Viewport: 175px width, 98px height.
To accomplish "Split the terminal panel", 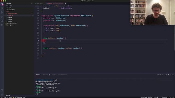I will [x=166, y=75].
